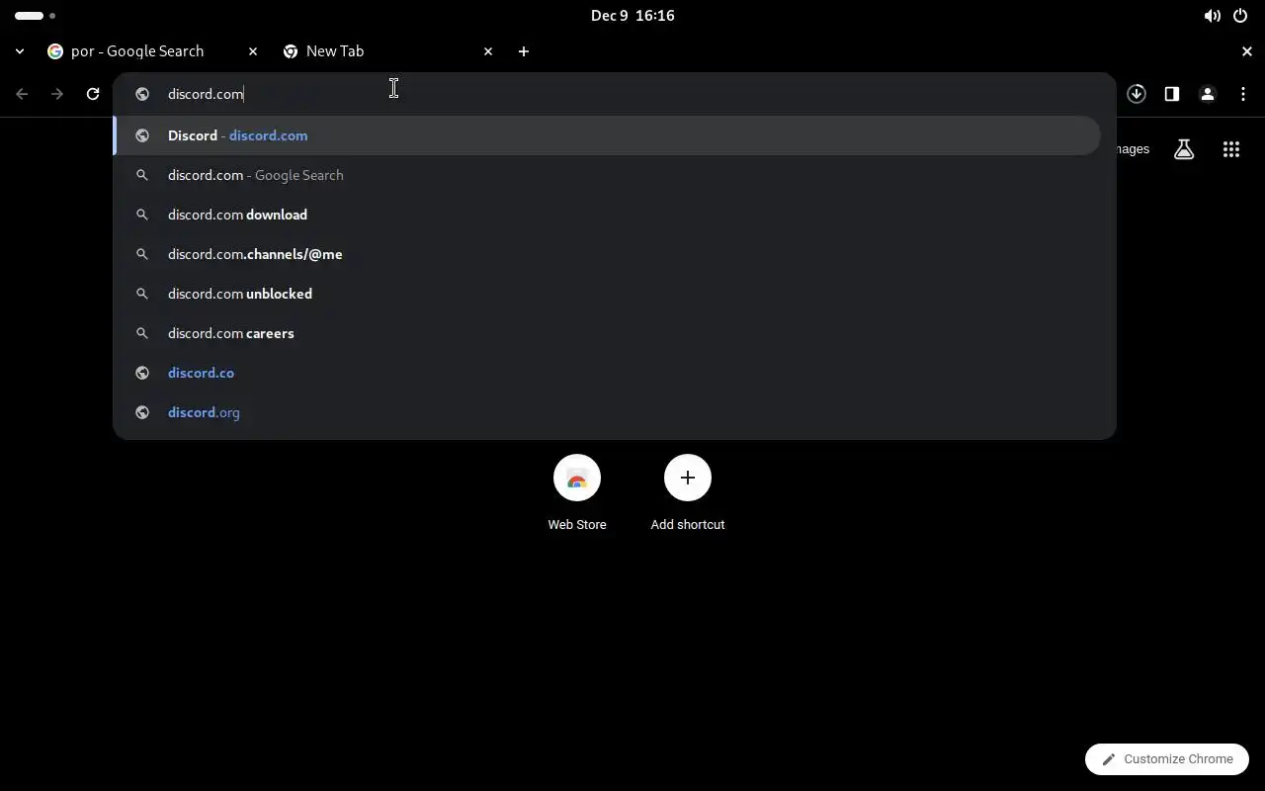
Task: Choose 'discord.com - Google Search' suggestion
Action: pyautogui.click(x=607, y=175)
